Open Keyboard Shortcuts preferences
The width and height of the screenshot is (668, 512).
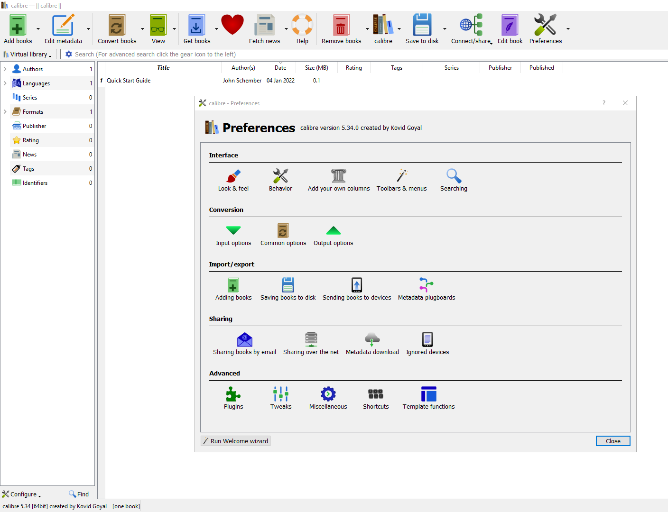(x=375, y=398)
